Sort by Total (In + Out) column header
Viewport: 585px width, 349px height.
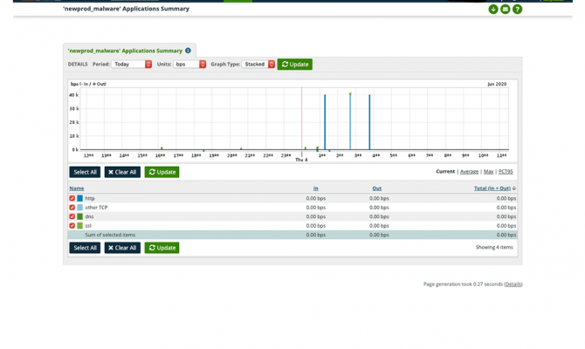(492, 188)
